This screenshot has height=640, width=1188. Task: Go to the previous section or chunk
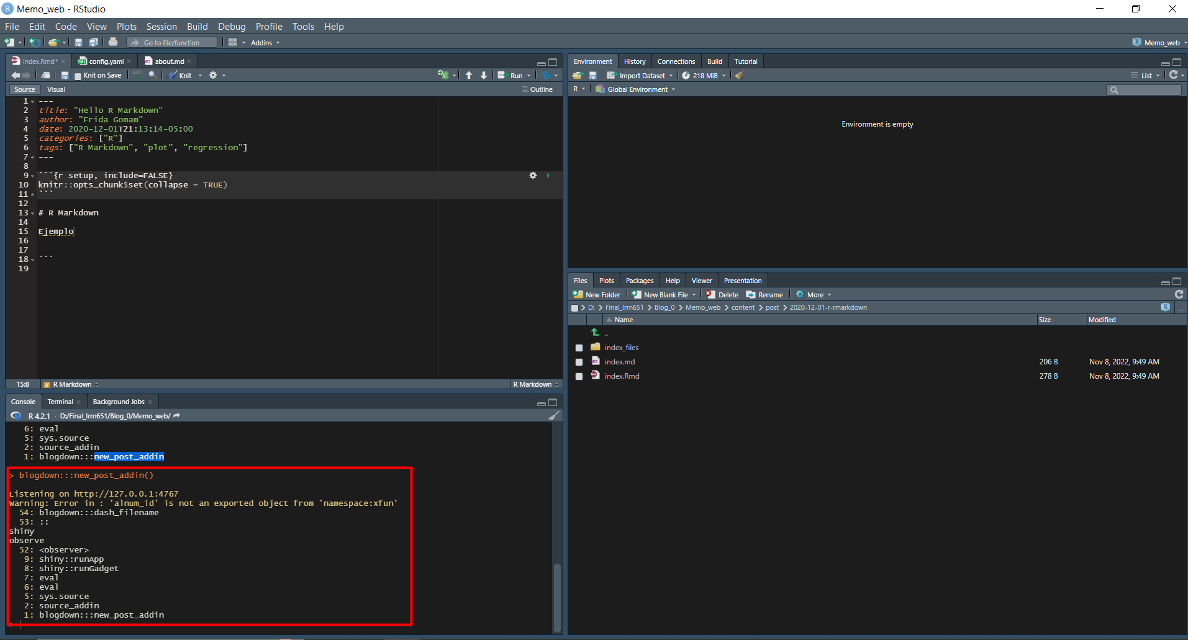[x=469, y=75]
